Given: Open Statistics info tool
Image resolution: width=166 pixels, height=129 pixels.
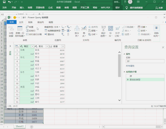Looking at the screenshot, I should pyautogui.click(x=103, y=31).
